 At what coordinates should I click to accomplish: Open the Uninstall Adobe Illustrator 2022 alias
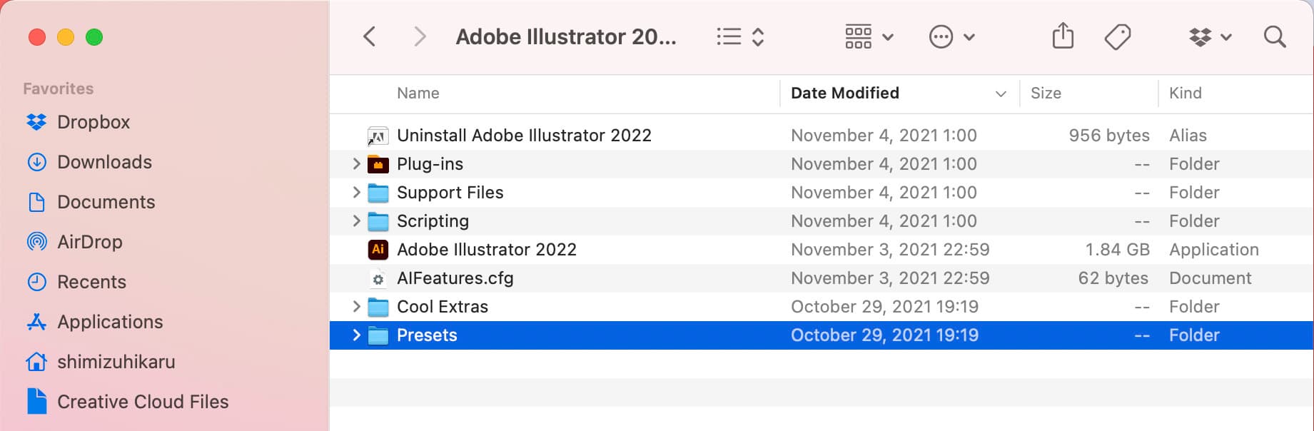pyautogui.click(x=525, y=135)
